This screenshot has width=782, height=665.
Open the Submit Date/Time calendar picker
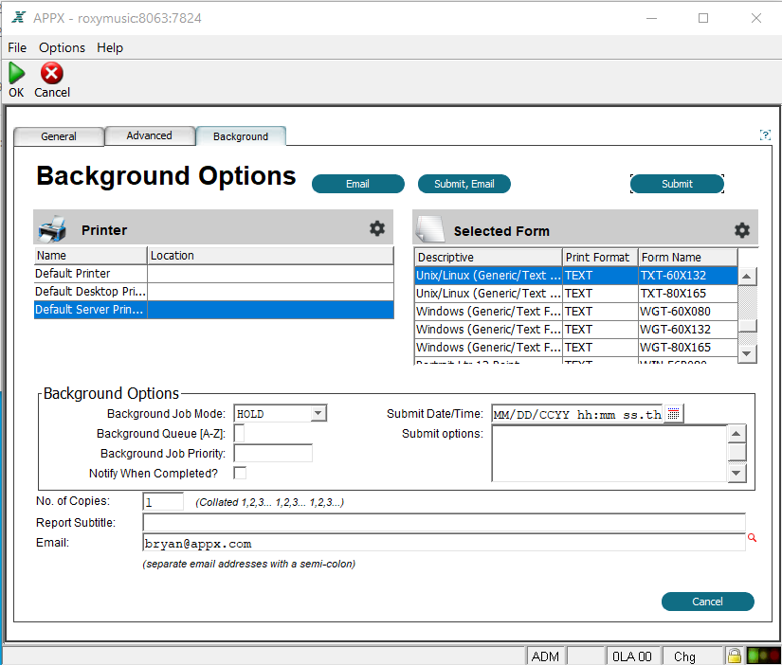coord(673,414)
